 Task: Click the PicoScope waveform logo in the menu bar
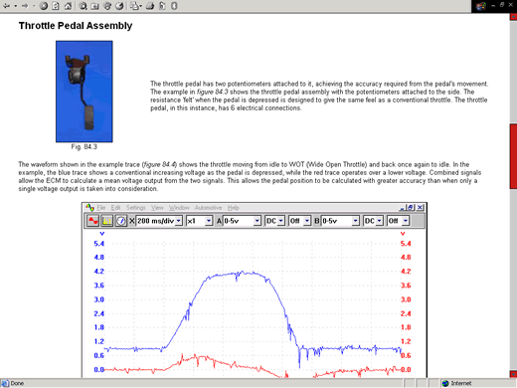[89, 208]
